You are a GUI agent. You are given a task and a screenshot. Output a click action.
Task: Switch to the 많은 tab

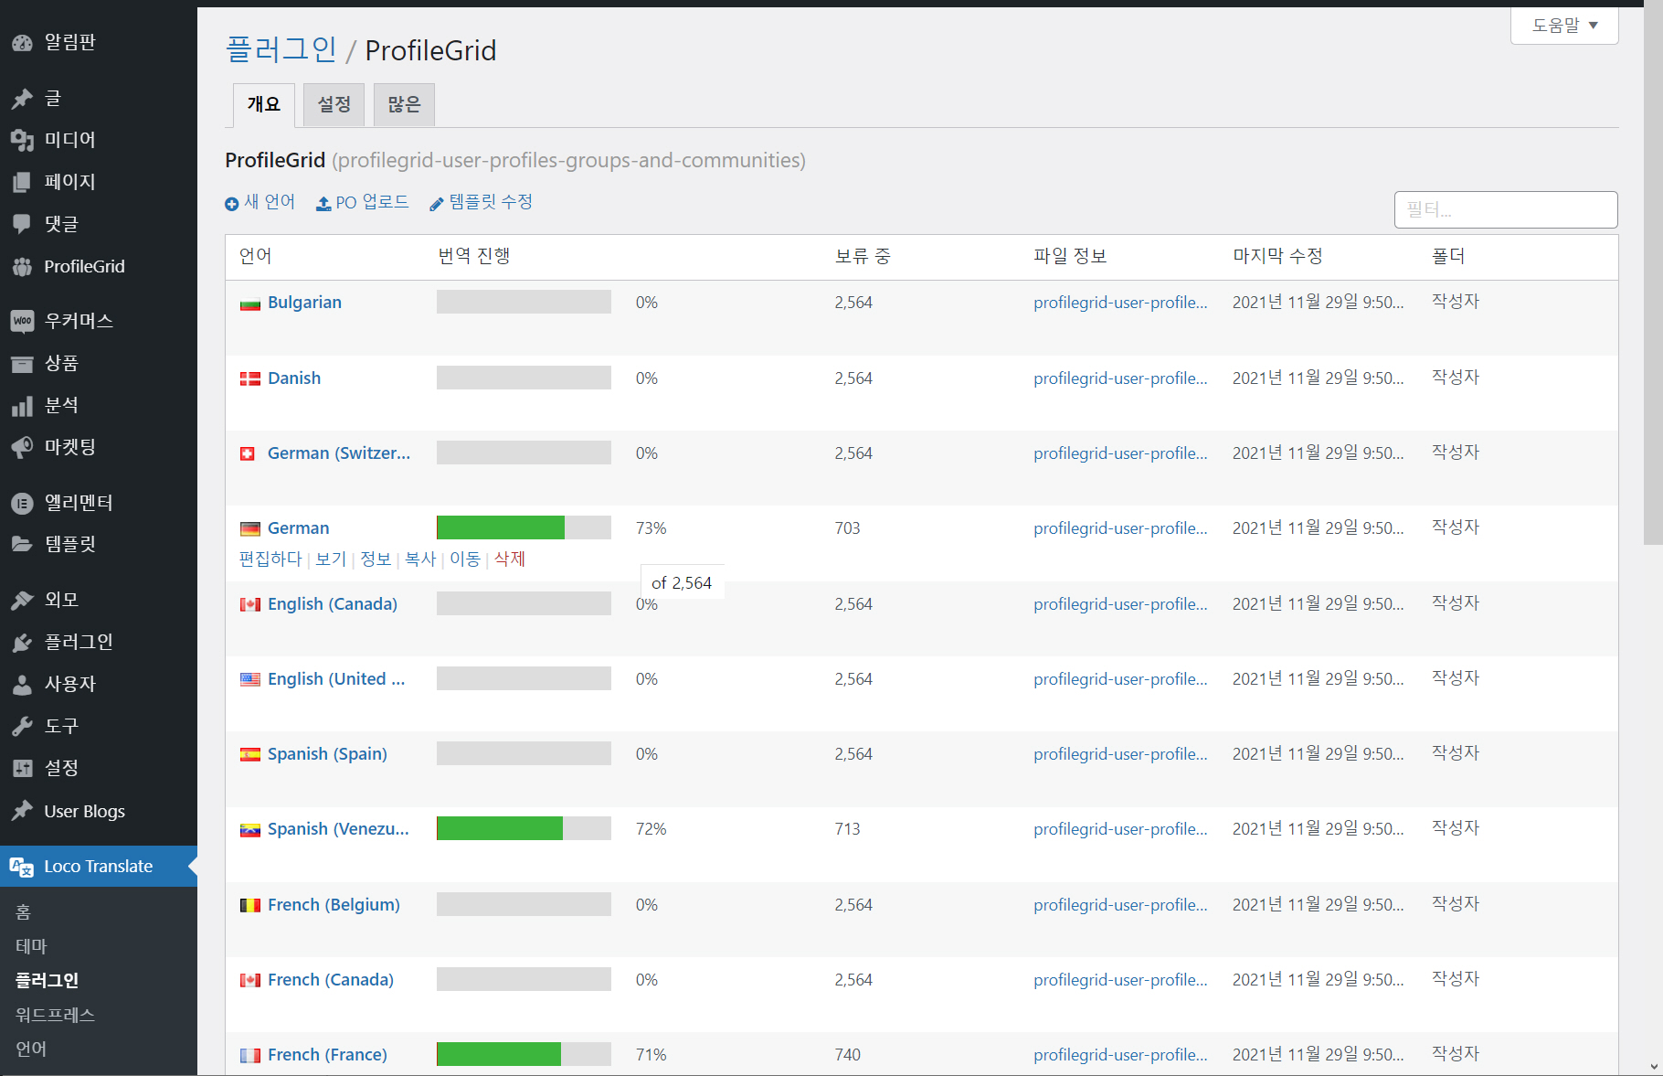coord(404,105)
